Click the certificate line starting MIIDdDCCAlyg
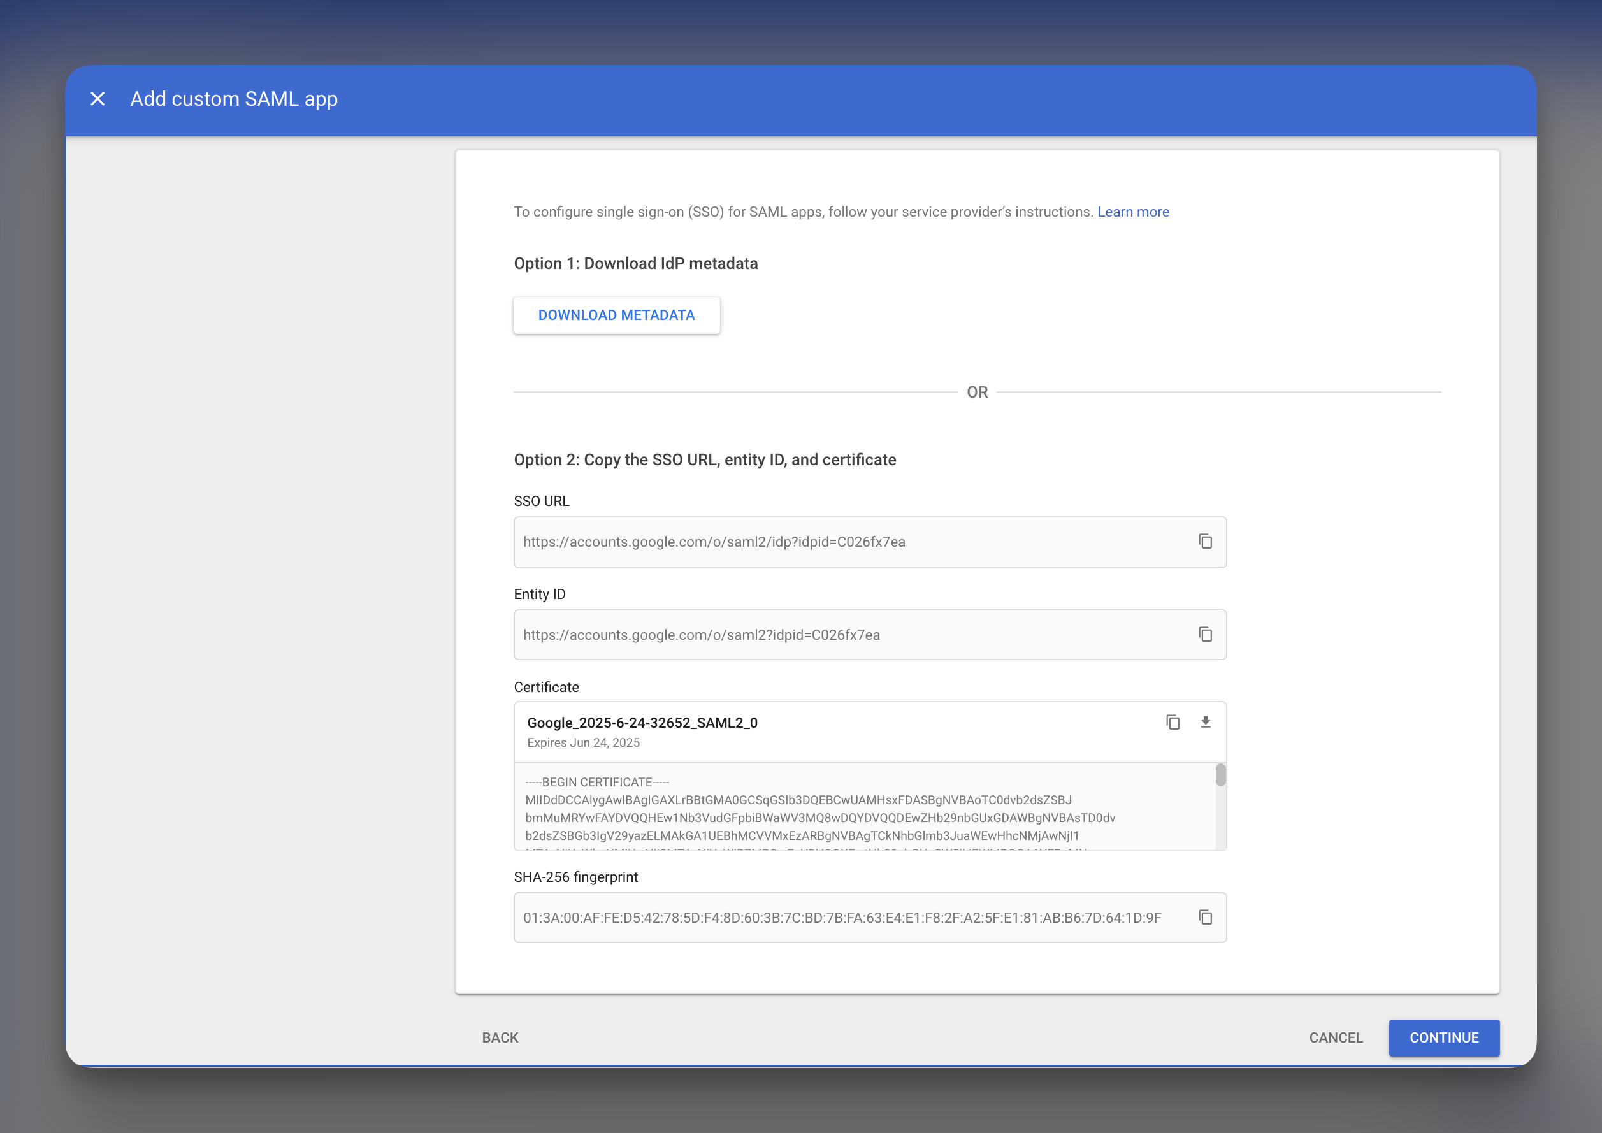Image resolution: width=1602 pixels, height=1133 pixels. click(798, 800)
